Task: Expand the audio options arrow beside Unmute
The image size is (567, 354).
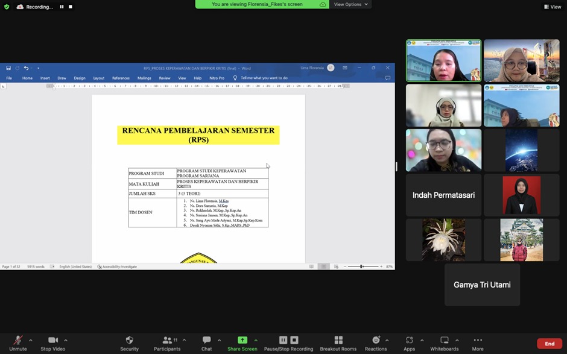Action: pyautogui.click(x=31, y=340)
